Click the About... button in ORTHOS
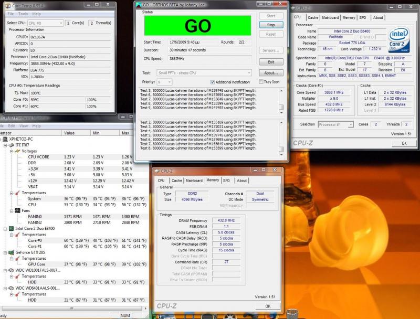420x319 pixels. (271, 73)
